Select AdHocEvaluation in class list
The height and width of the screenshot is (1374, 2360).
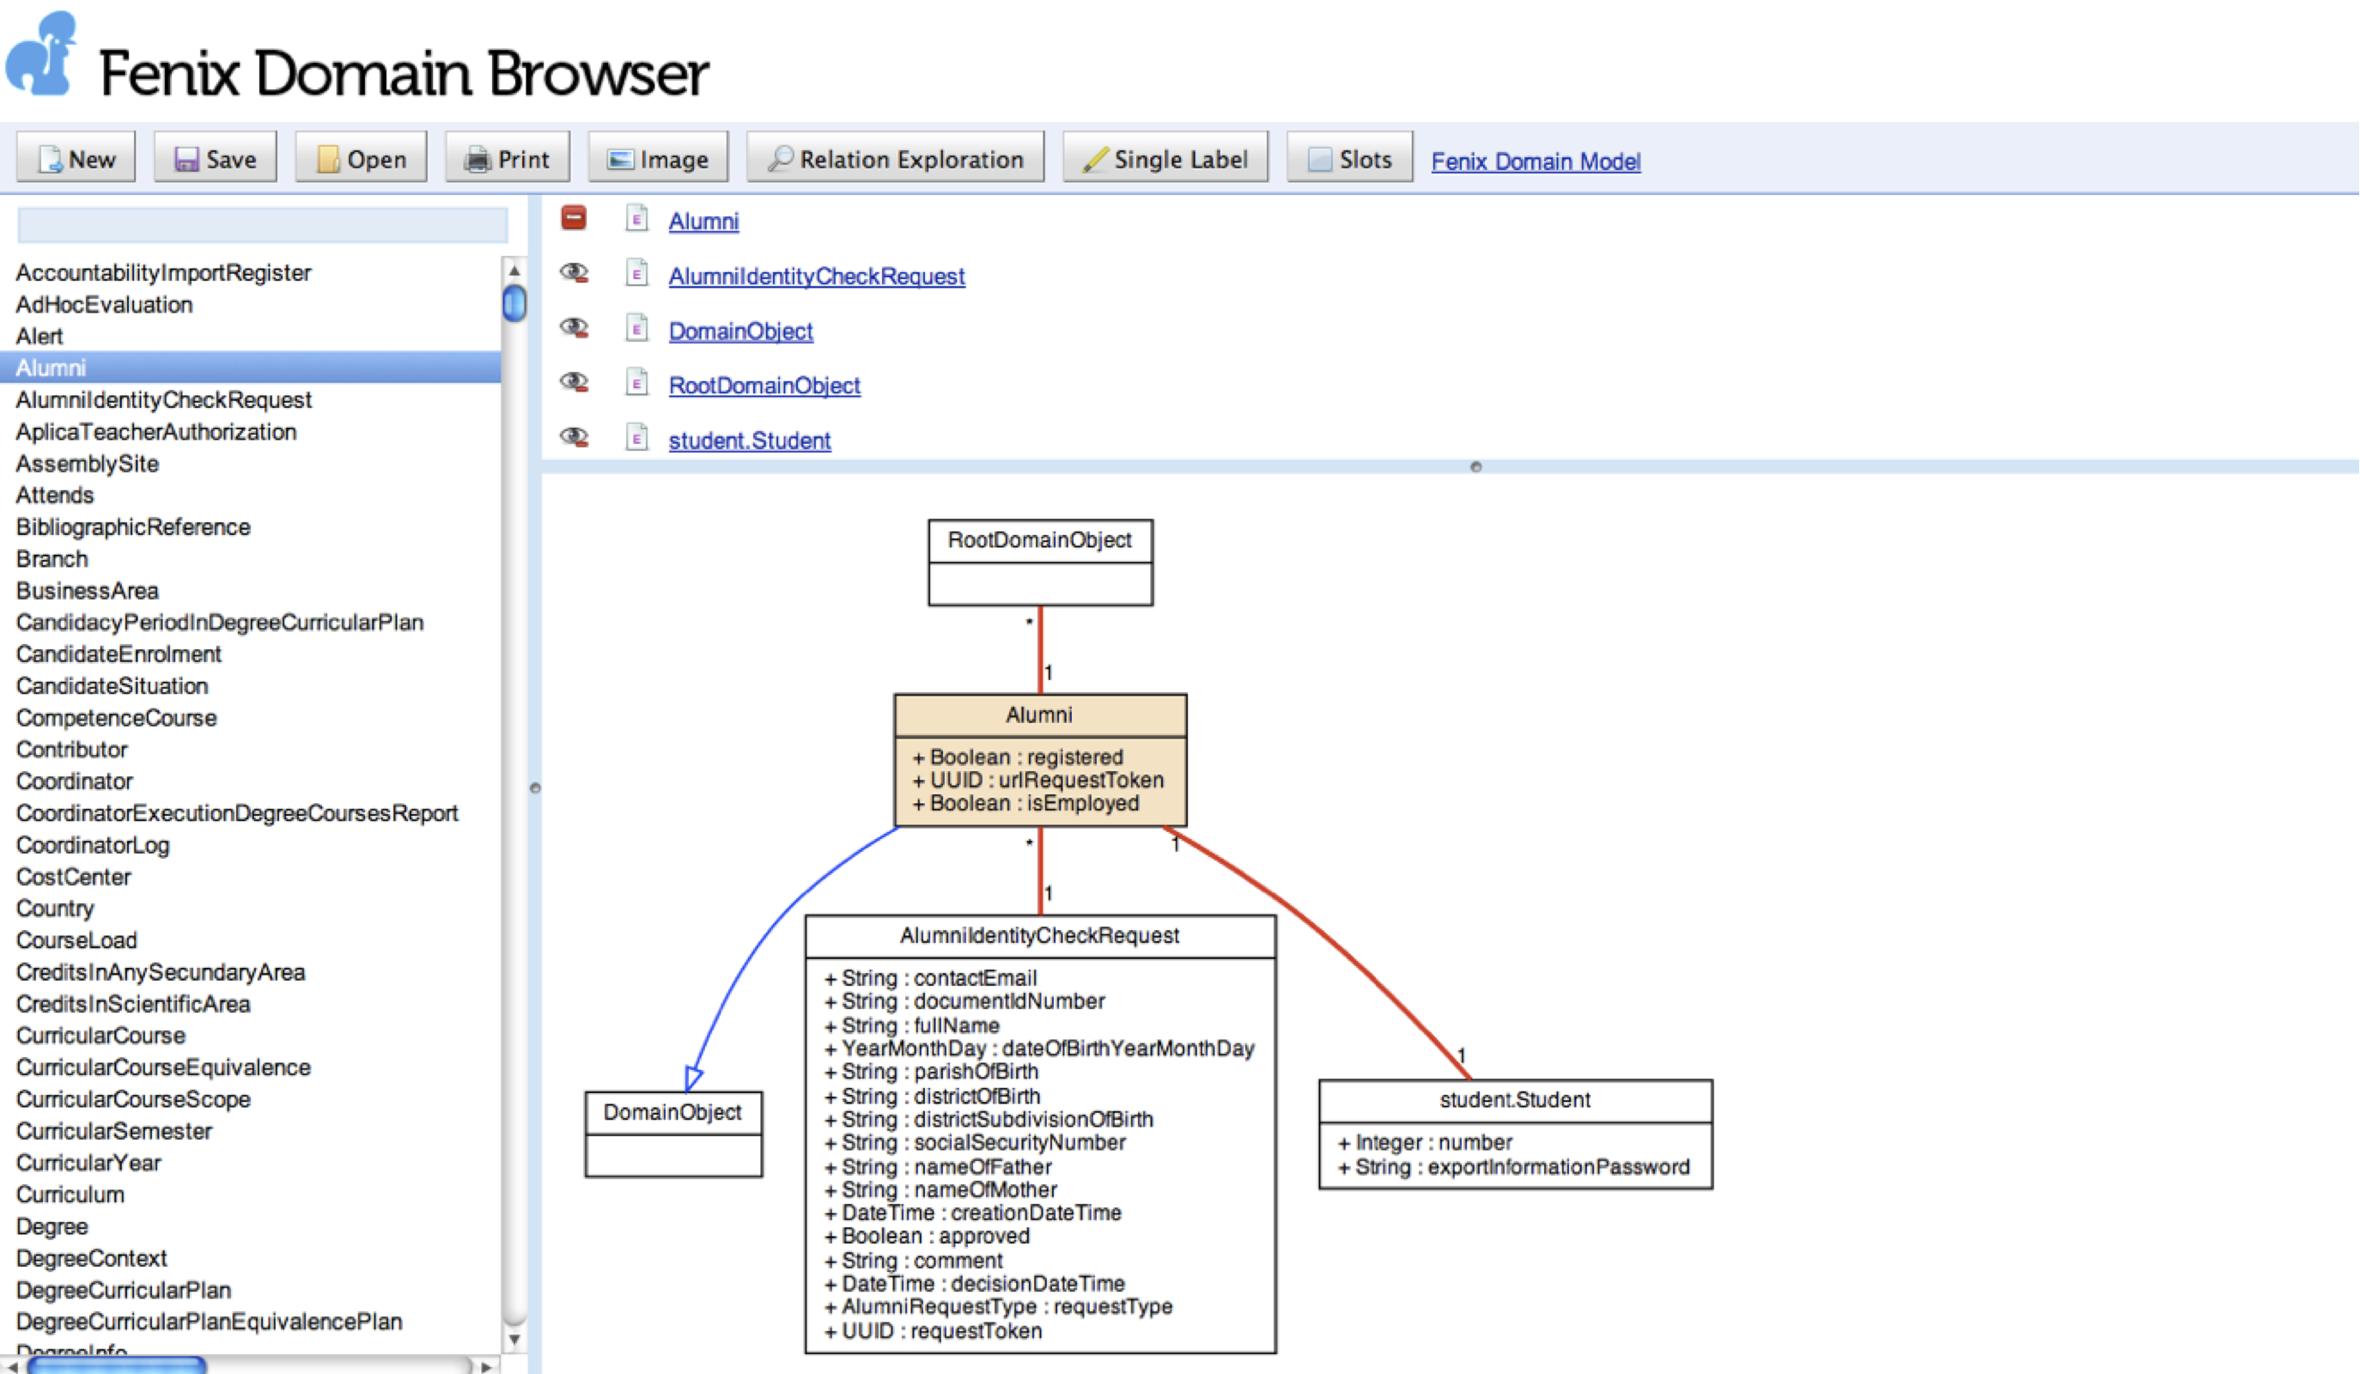pos(104,304)
